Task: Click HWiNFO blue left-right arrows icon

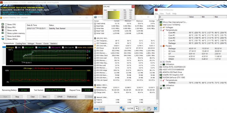Action: [96, 109]
